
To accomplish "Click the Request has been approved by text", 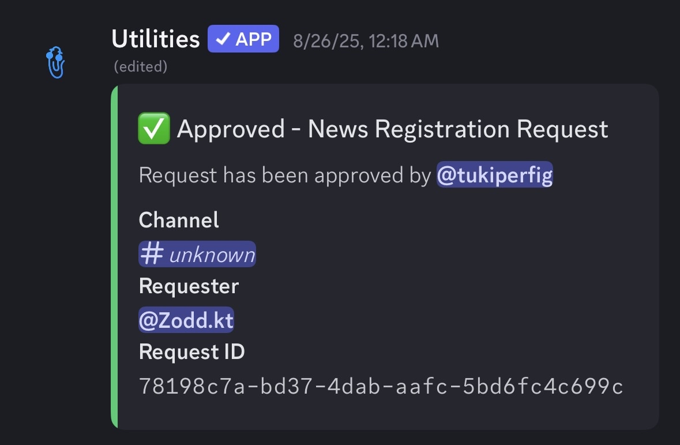I will [x=285, y=175].
